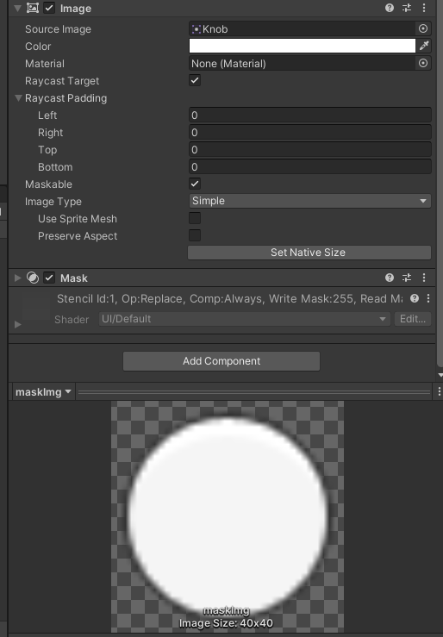Collapse the Image component foldout

[x=17, y=8]
